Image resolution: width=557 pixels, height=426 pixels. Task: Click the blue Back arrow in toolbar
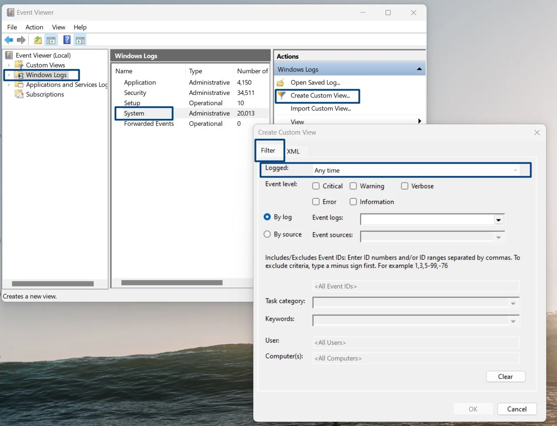(x=9, y=40)
